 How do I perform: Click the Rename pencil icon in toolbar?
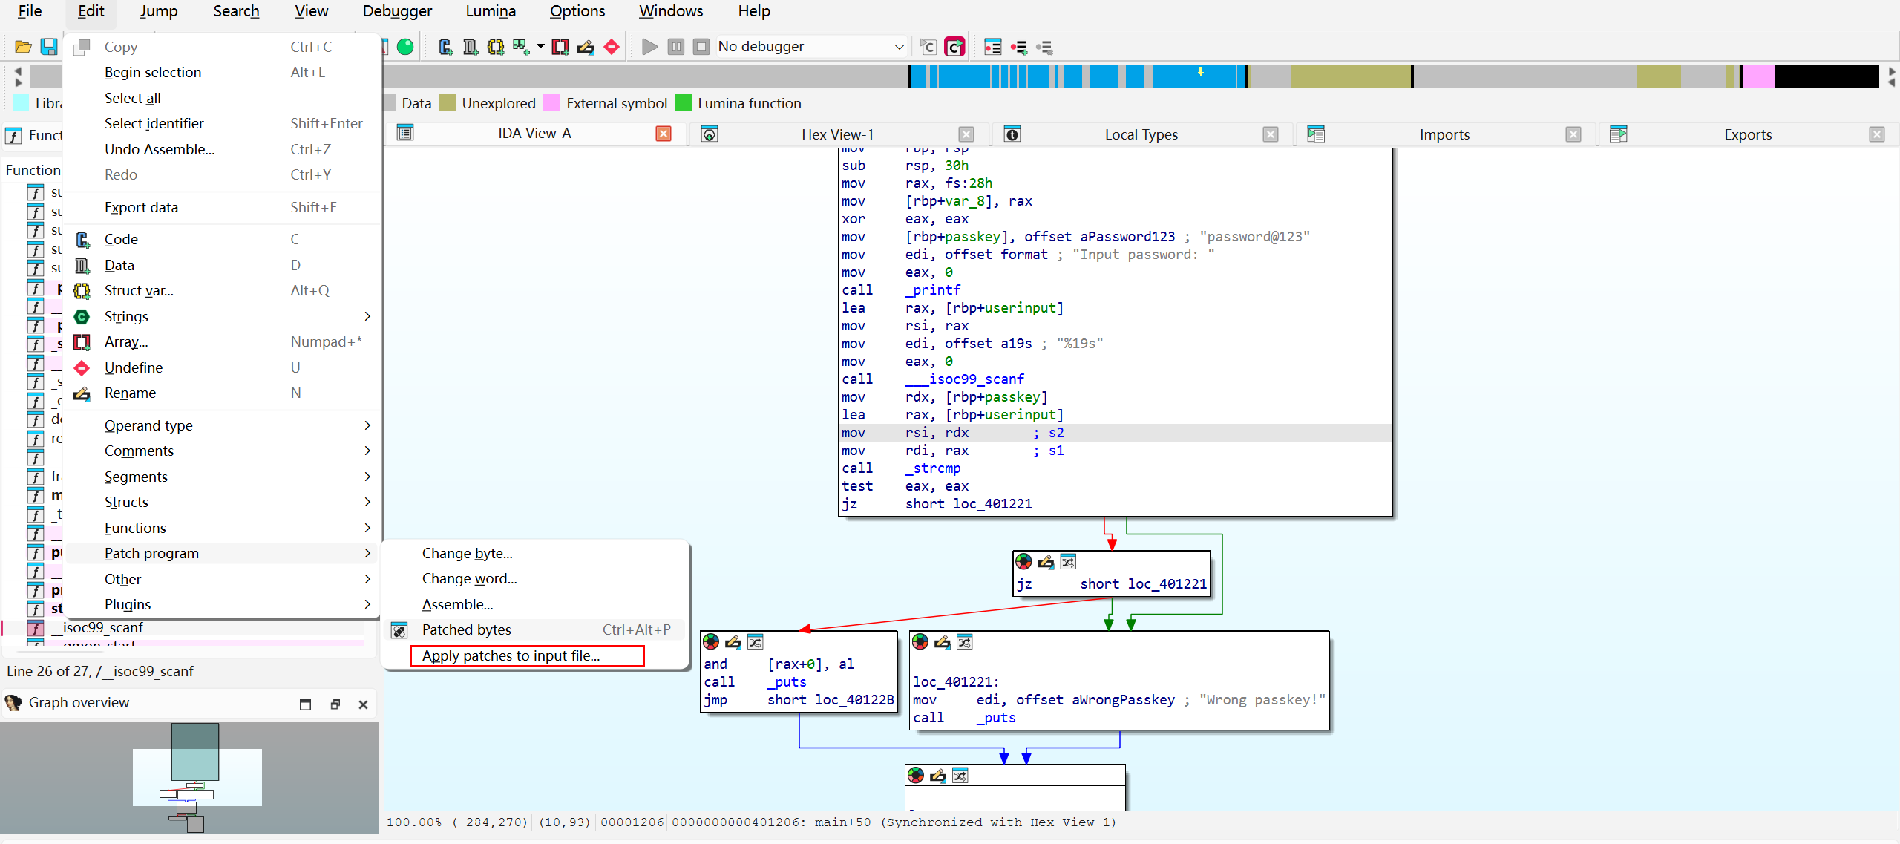(x=586, y=47)
